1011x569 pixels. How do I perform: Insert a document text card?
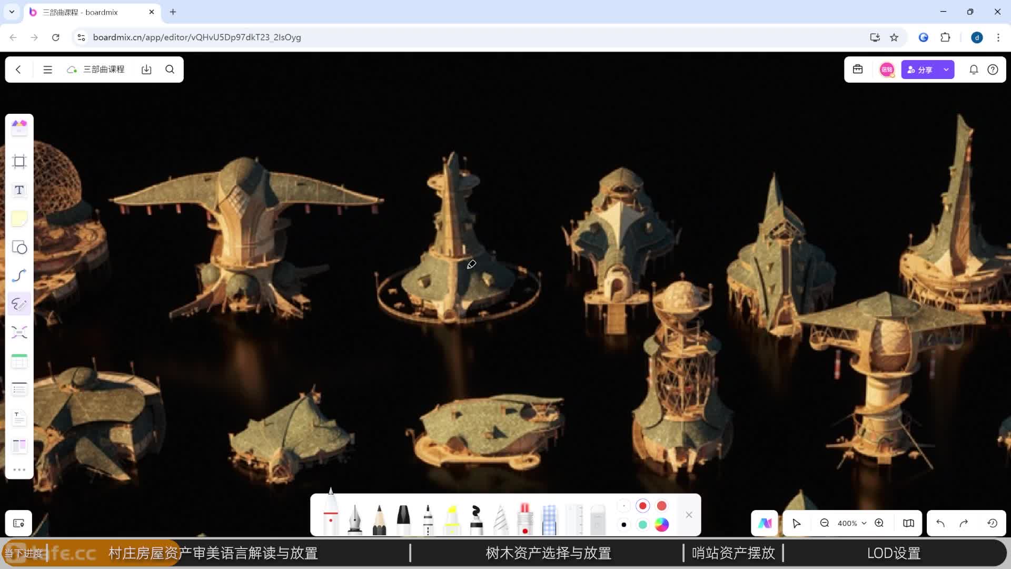point(19,418)
